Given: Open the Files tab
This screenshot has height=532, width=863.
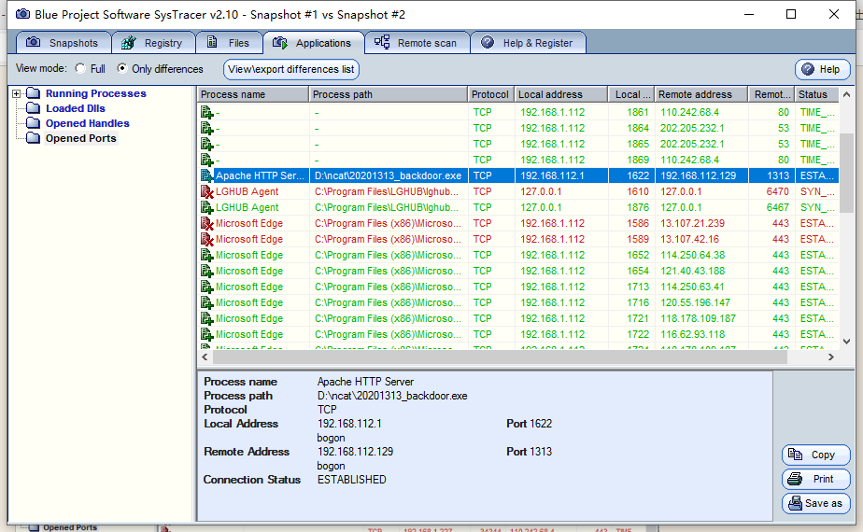Looking at the screenshot, I should (x=229, y=43).
